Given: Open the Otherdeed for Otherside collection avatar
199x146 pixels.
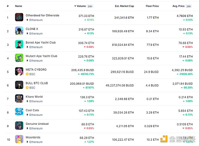Looking at the screenshot, I should [x=19, y=17].
